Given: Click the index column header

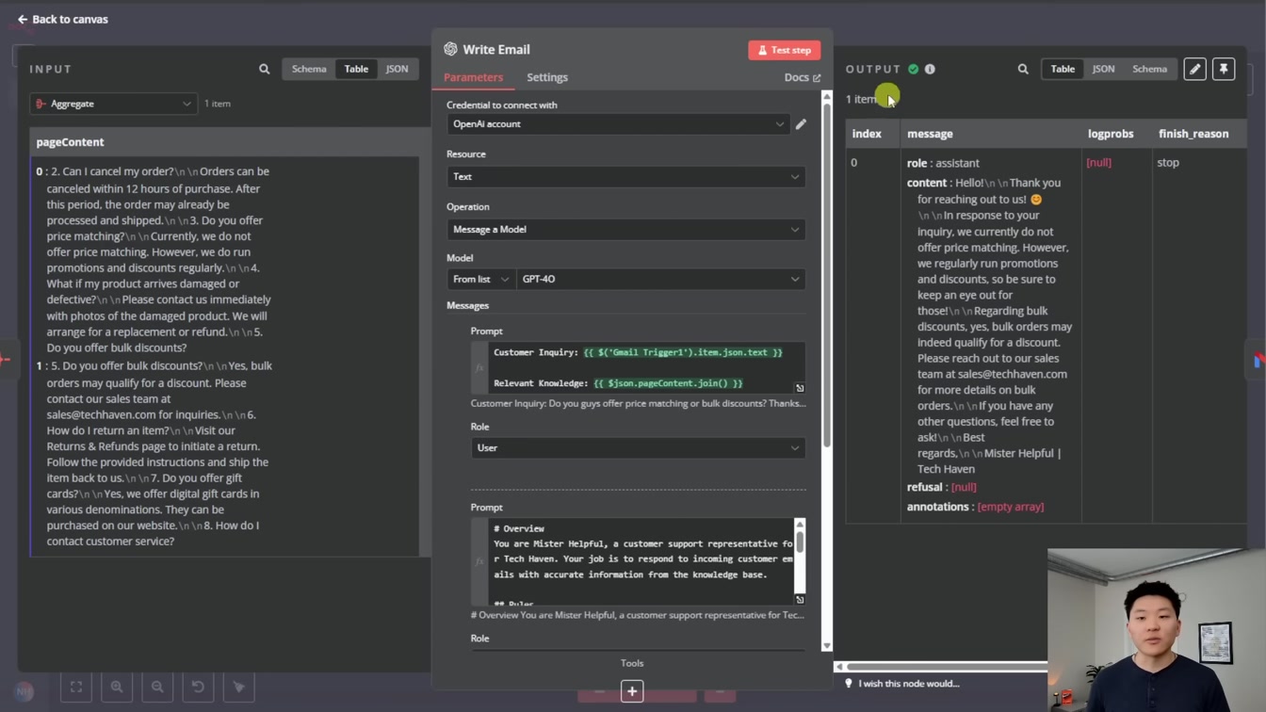Looking at the screenshot, I should point(867,134).
